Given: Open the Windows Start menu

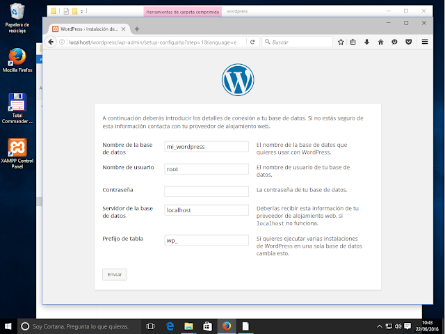Looking at the screenshot, I should 8,326.
